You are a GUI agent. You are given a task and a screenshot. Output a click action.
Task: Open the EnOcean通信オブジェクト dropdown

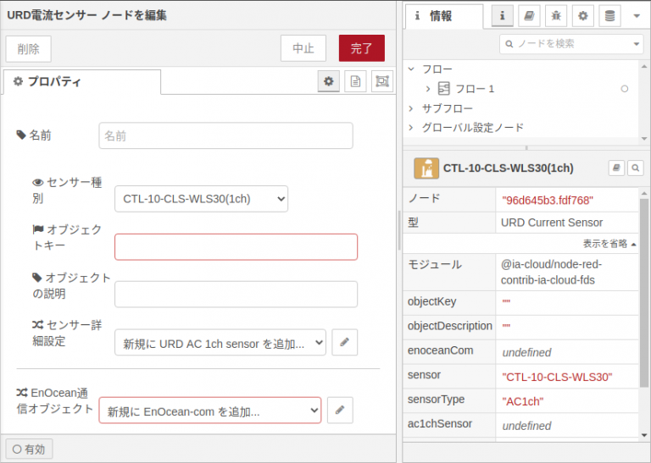tap(210, 411)
